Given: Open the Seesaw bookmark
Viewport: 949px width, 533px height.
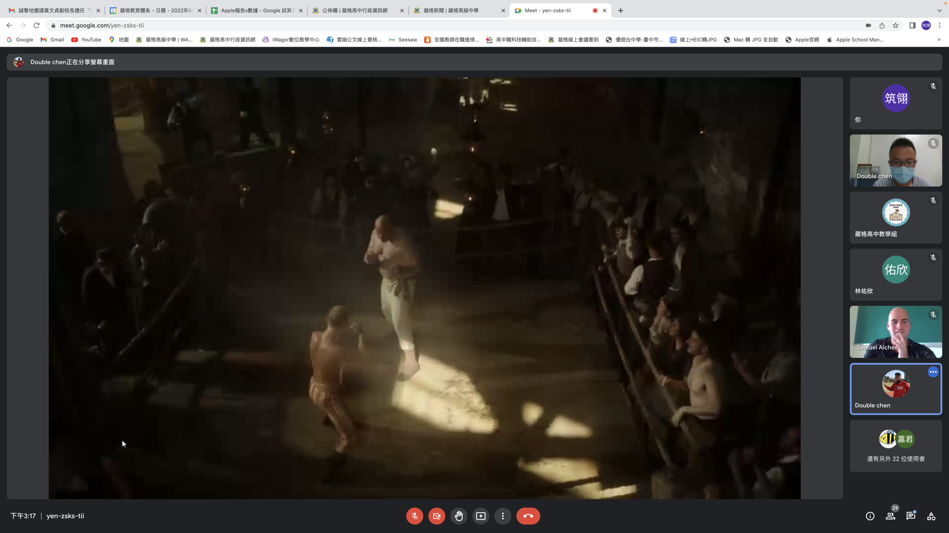Looking at the screenshot, I should click(x=403, y=40).
